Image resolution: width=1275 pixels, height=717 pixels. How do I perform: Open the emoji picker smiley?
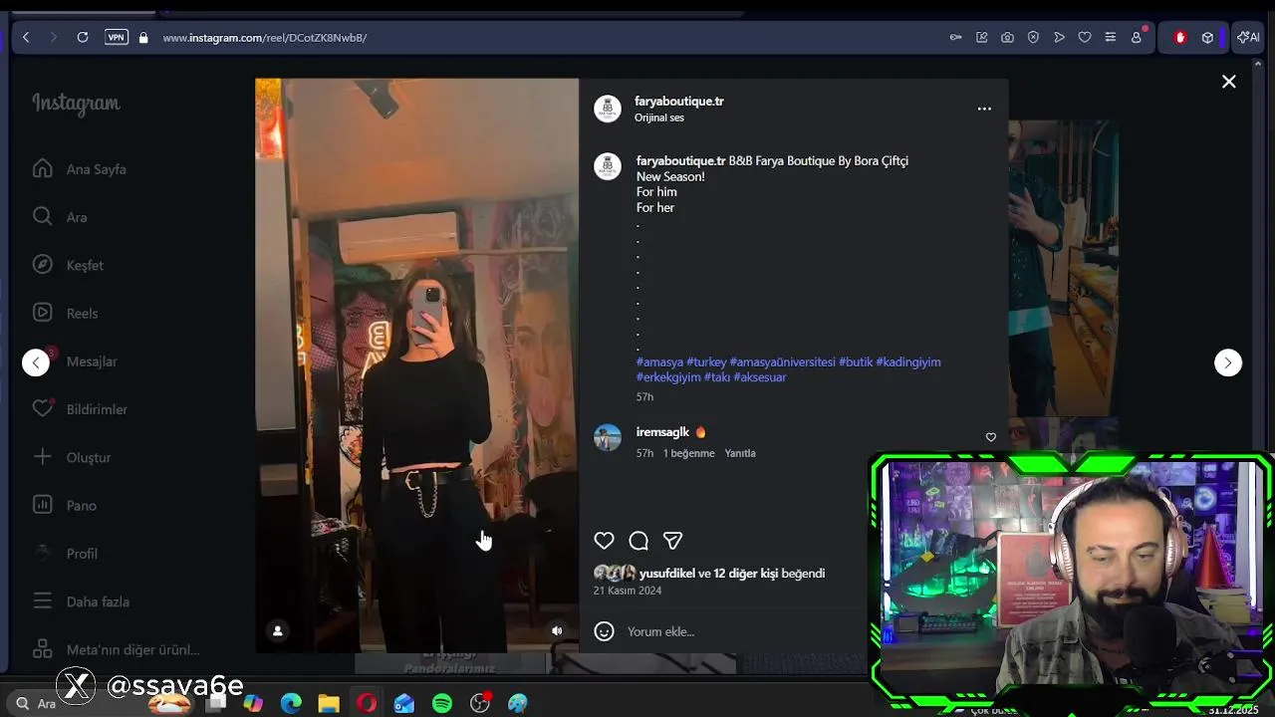pos(604,631)
